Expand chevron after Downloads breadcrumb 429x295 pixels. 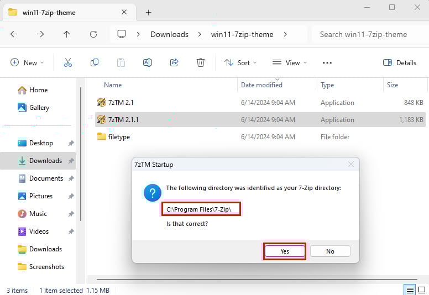pos(200,34)
